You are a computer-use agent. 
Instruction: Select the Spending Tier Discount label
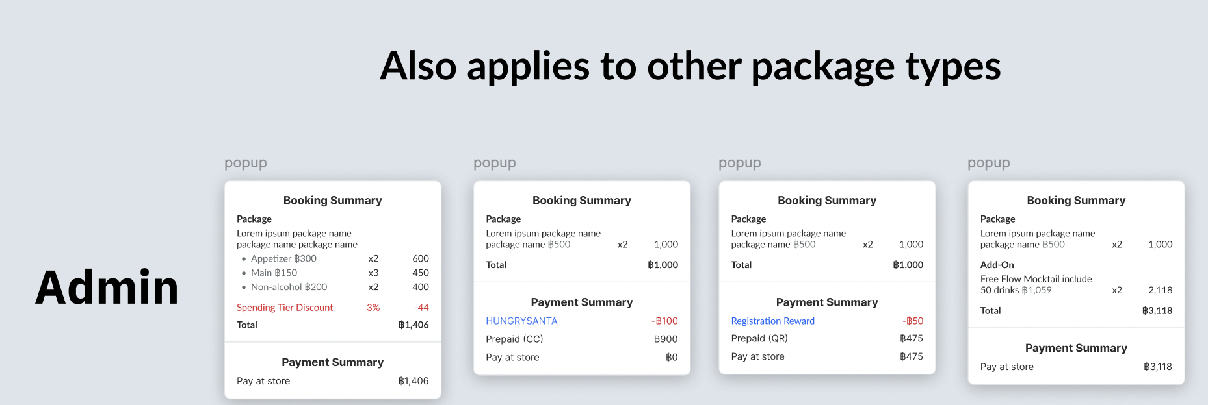pyautogui.click(x=285, y=308)
